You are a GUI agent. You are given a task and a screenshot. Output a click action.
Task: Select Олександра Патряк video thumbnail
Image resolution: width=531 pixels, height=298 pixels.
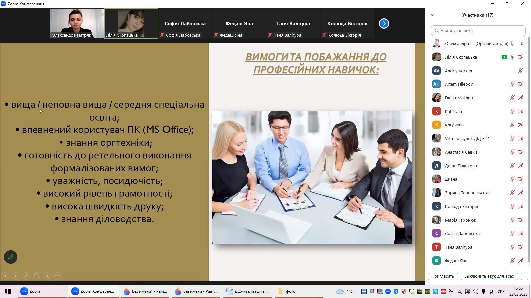77,24
